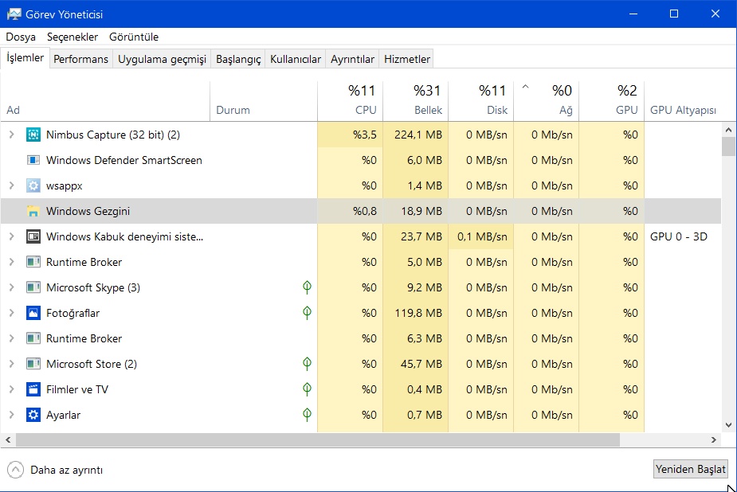Click the Microsoft Skype process icon
This screenshot has width=737, height=492.
click(33, 287)
